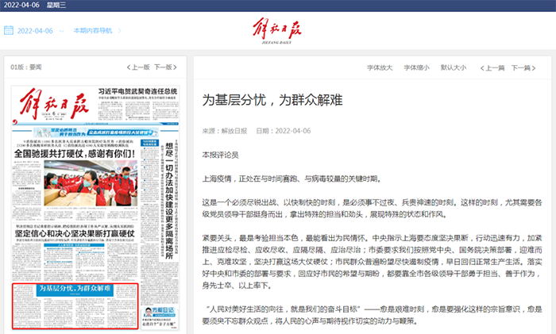
Task: Go to previous page with 上一版
Action: [138, 67]
